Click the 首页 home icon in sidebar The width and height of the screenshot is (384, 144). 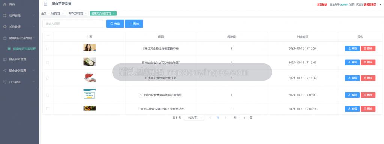pos(4,4)
